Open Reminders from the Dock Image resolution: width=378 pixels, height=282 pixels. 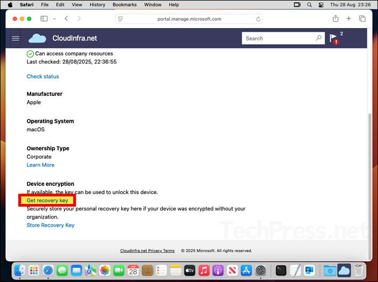162,271
